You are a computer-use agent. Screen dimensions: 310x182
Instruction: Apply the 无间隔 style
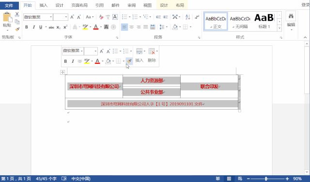click(x=240, y=21)
